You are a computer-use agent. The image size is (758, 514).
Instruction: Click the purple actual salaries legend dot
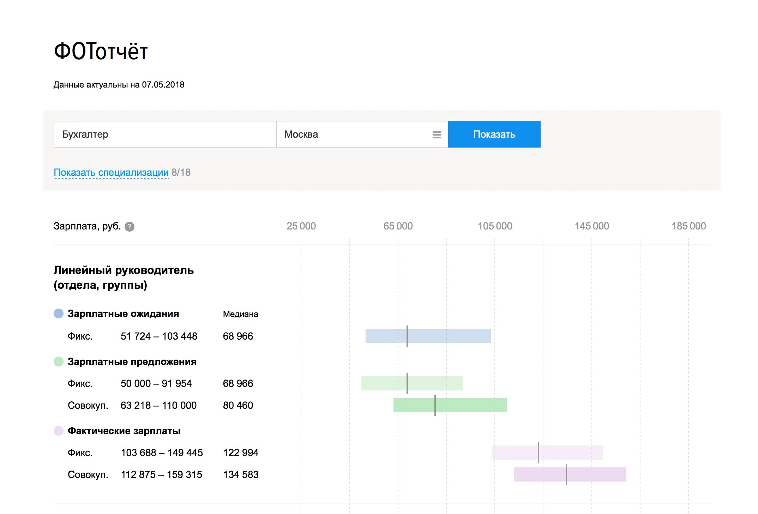pyautogui.click(x=59, y=431)
